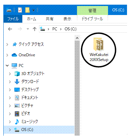Switch to the 共有 ribbon tab
Image resolution: width=129 pixels, height=139 pixels.
click(50, 19)
